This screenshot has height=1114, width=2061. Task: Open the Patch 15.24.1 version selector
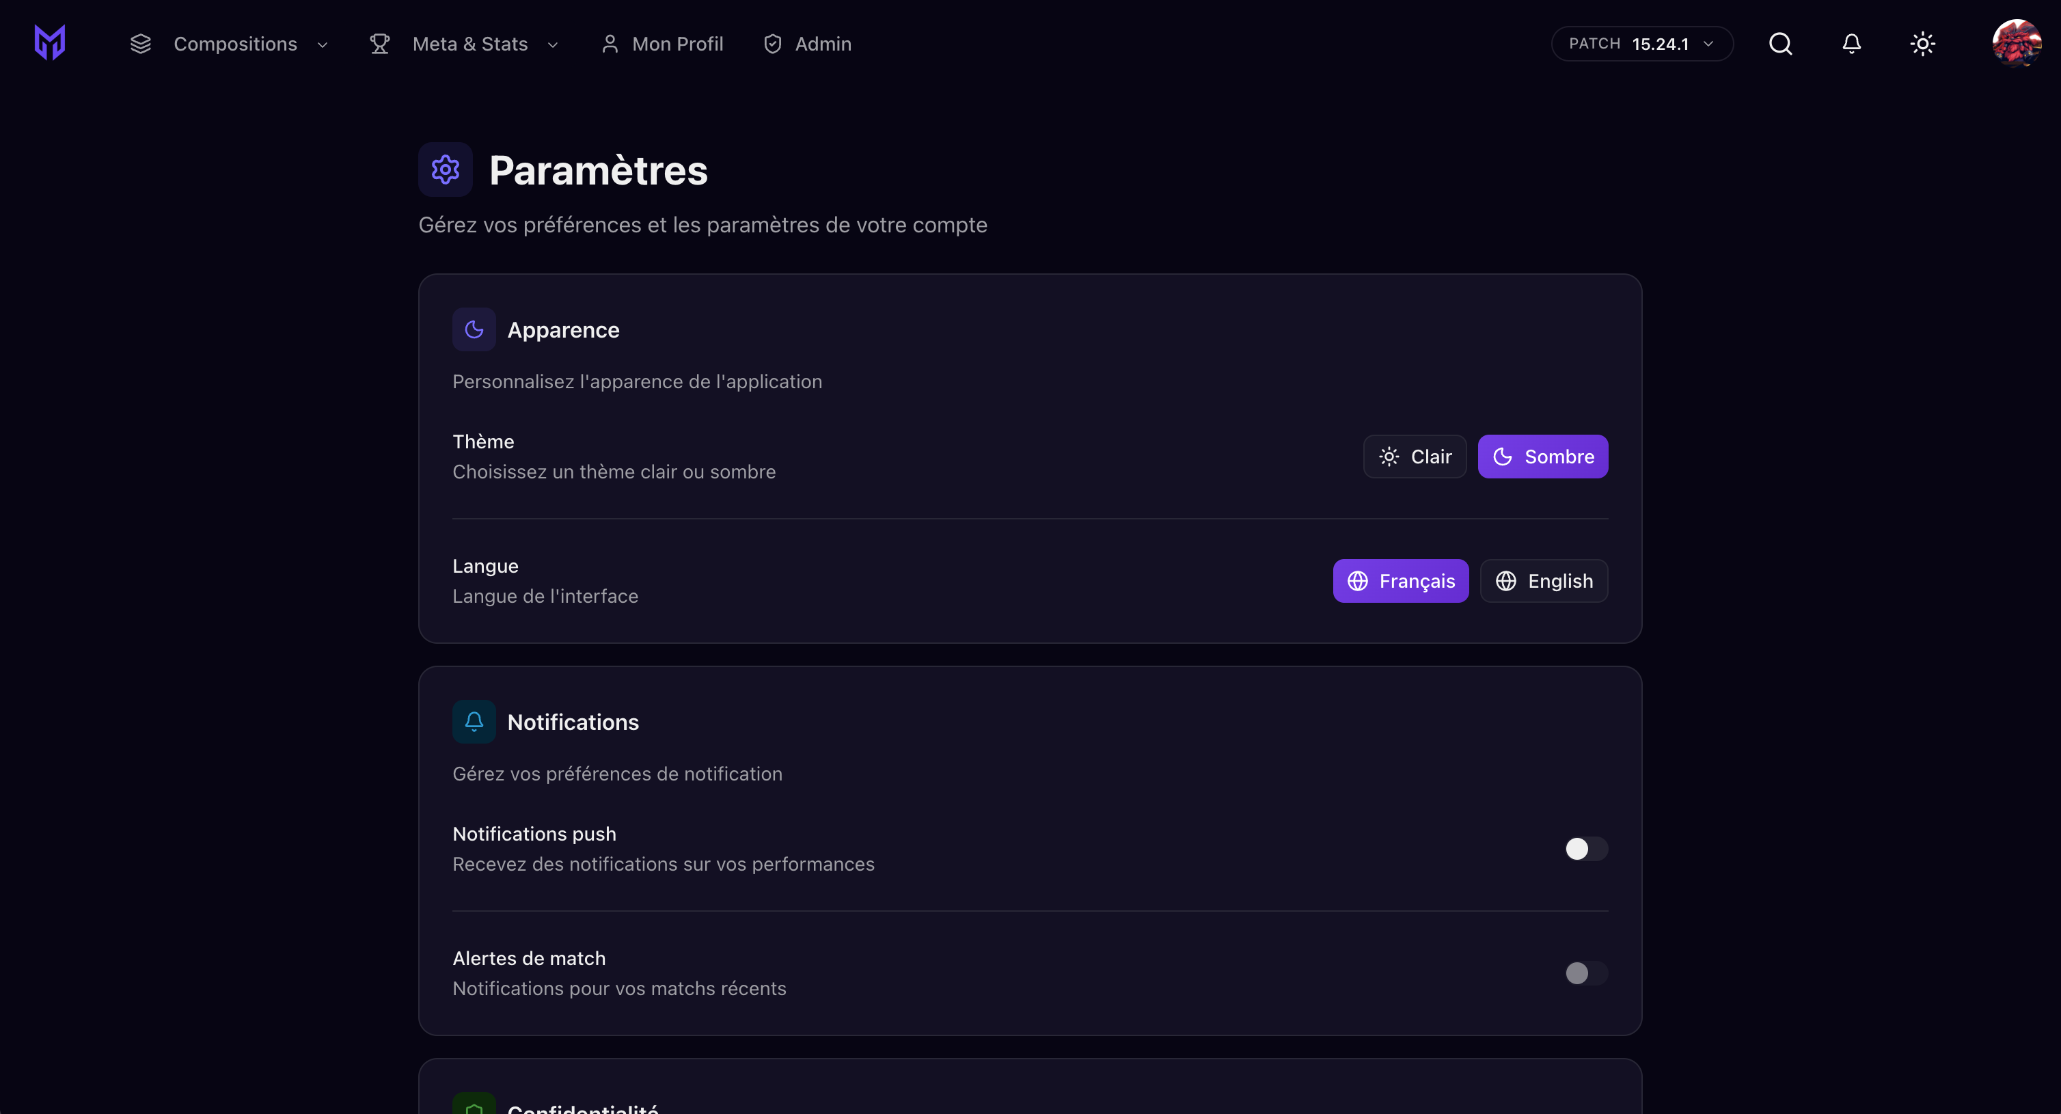point(1641,44)
